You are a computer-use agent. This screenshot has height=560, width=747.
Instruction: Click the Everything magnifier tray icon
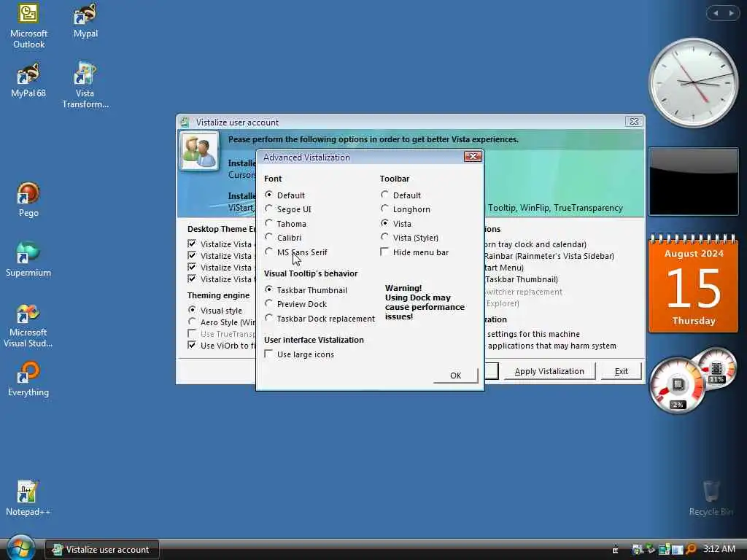691,550
